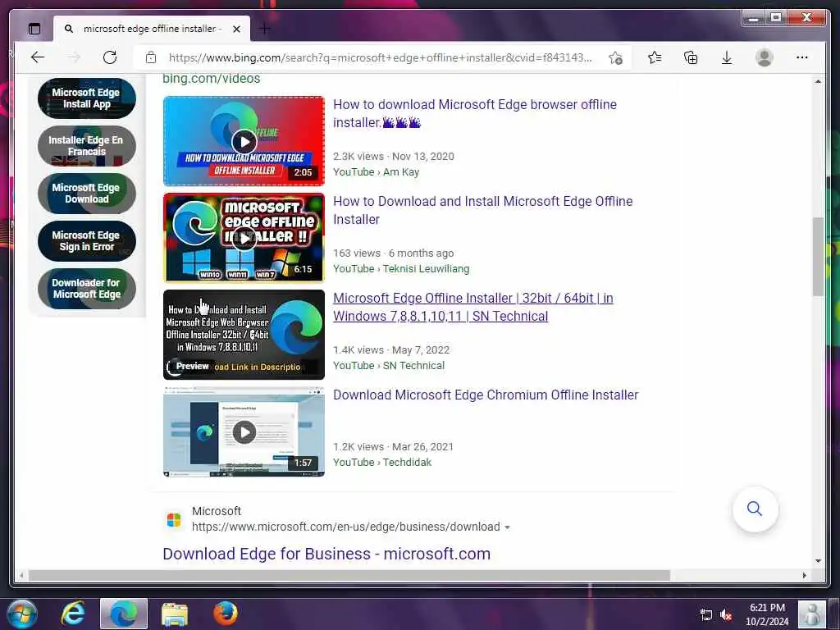Select Installer Edge En Francais suggestion
Image resolution: width=840 pixels, height=630 pixels.
coord(86,146)
